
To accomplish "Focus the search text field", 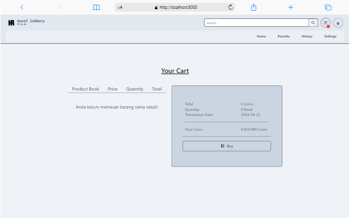I will 257,23.
